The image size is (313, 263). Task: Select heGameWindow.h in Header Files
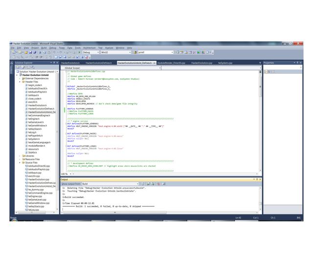[38, 126]
